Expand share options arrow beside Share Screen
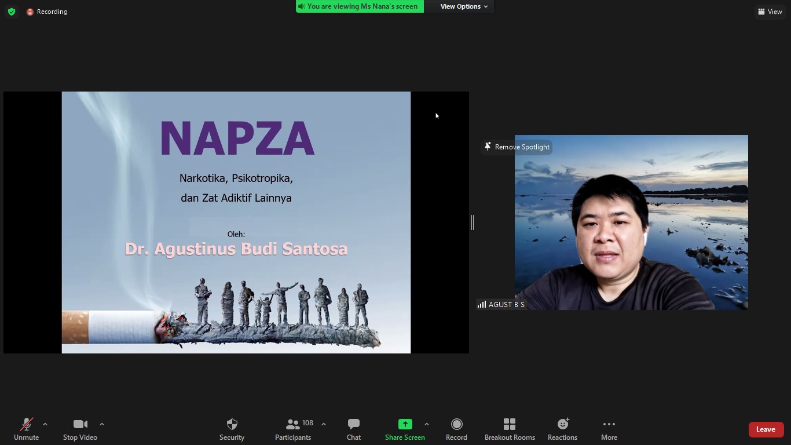 (x=427, y=424)
